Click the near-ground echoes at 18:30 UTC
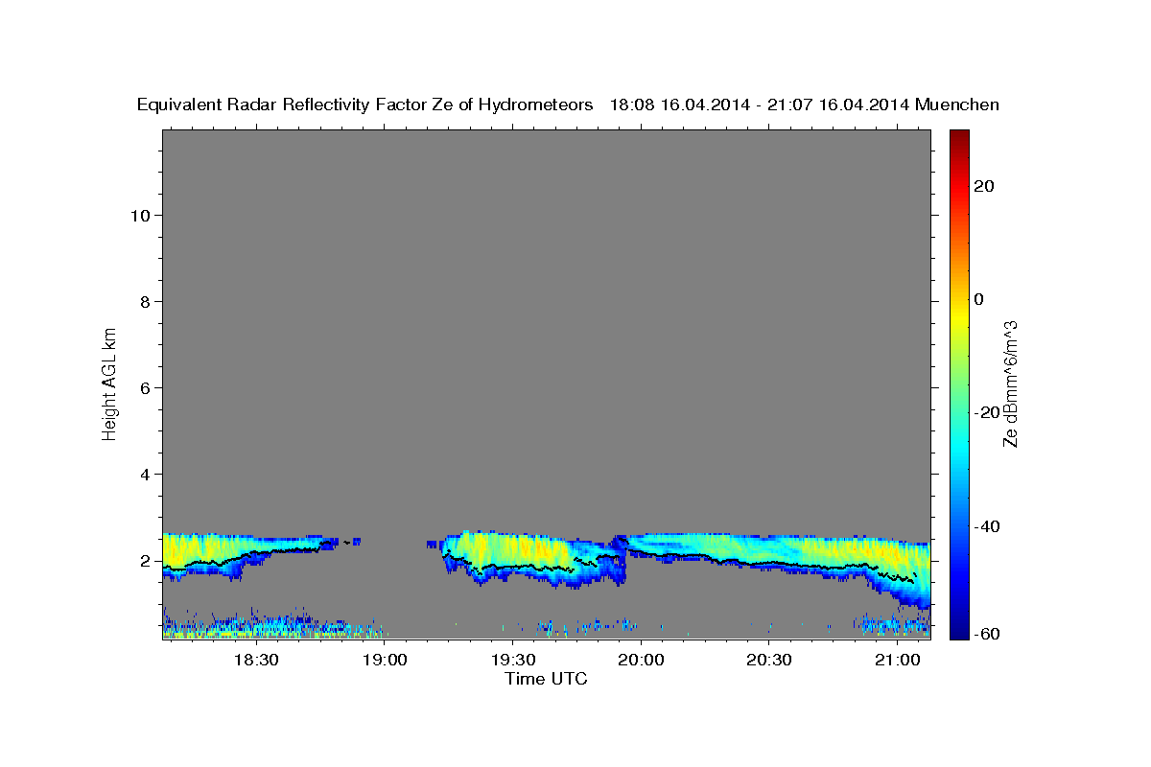Image resolution: width=1151 pixels, height=767 pixels. [256, 625]
